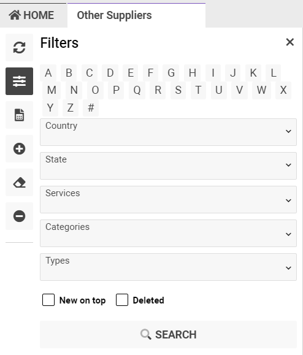Enable the New on top checkbox
This screenshot has height=355, width=303.
[x=48, y=300]
